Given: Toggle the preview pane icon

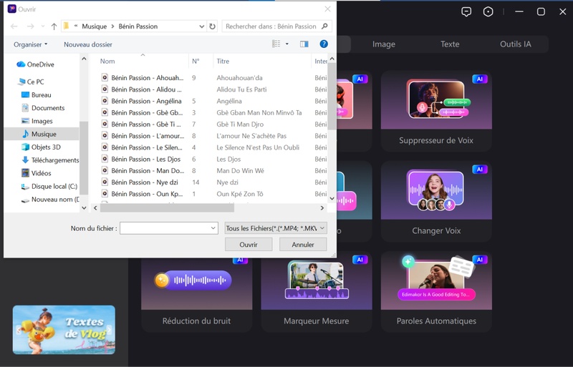Looking at the screenshot, I should click(x=304, y=44).
